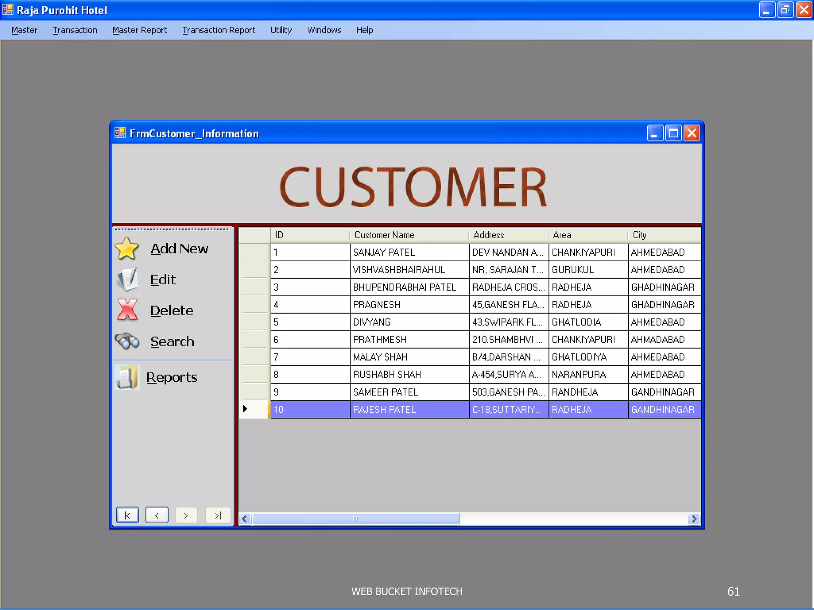Click the Reports folder icon
Viewport: 814px width, 610px height.
127,377
